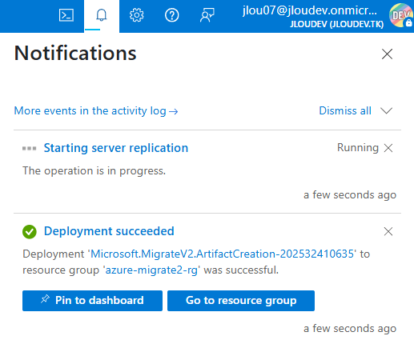Viewport: 414px width, 340px height.
Task: Open portal Settings gear
Action: [137, 15]
